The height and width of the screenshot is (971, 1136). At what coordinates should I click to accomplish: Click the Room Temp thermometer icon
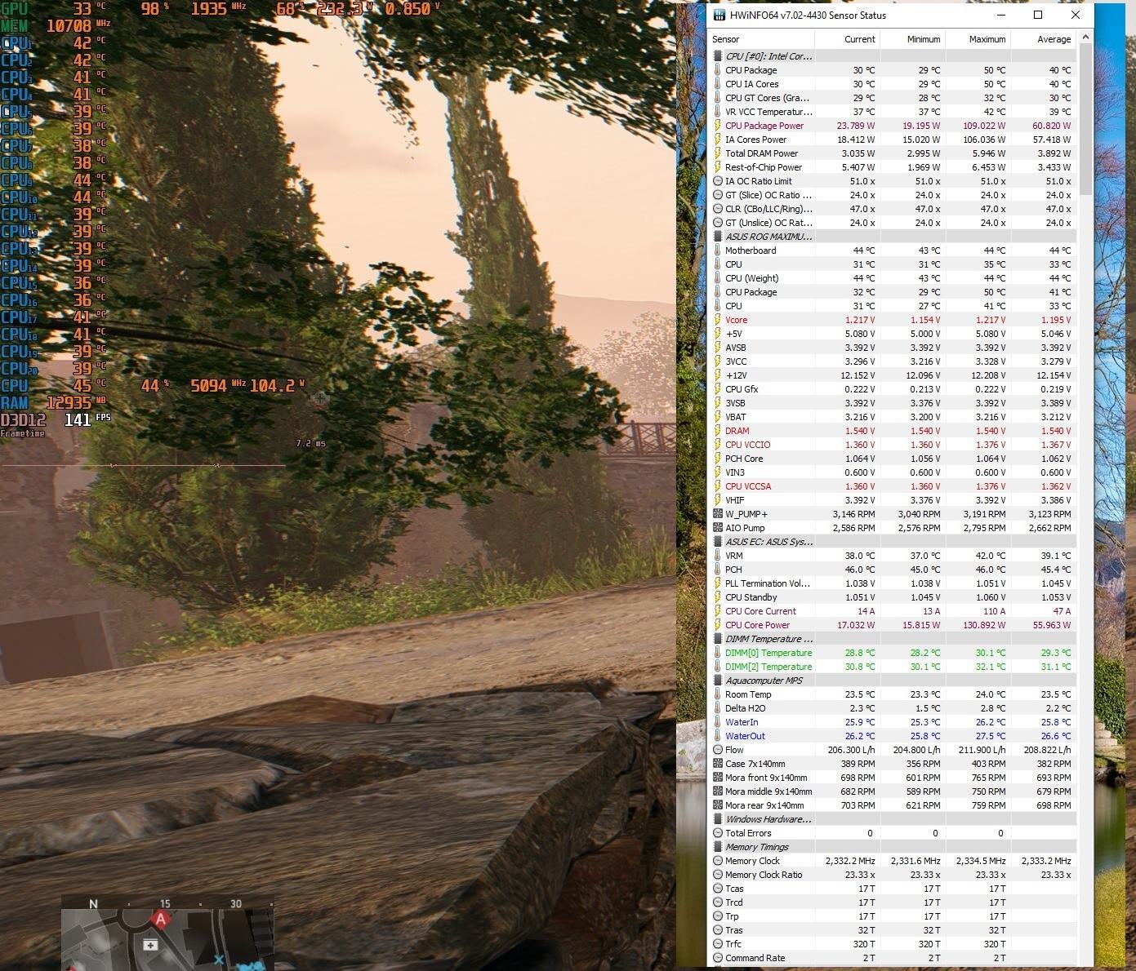click(x=718, y=694)
